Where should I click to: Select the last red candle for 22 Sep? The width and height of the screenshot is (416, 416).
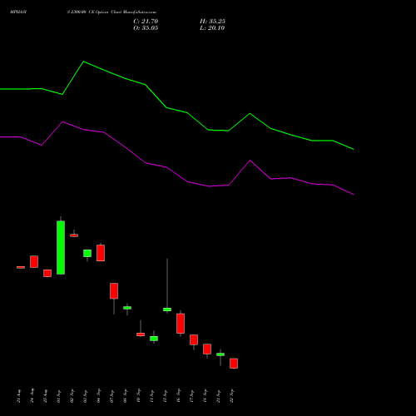click(234, 364)
